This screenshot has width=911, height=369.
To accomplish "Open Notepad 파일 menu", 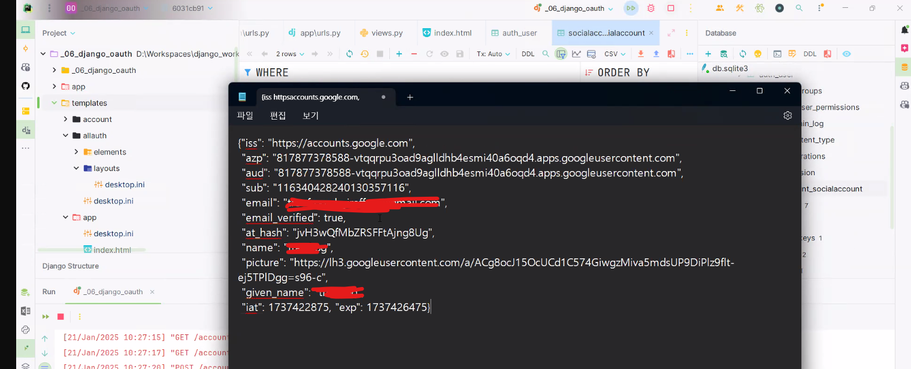I will tap(245, 115).
